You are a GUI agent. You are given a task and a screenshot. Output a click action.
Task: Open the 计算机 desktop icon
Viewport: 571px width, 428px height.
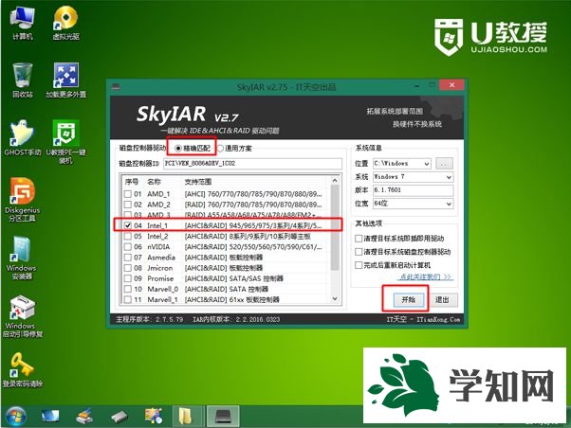click(23, 23)
